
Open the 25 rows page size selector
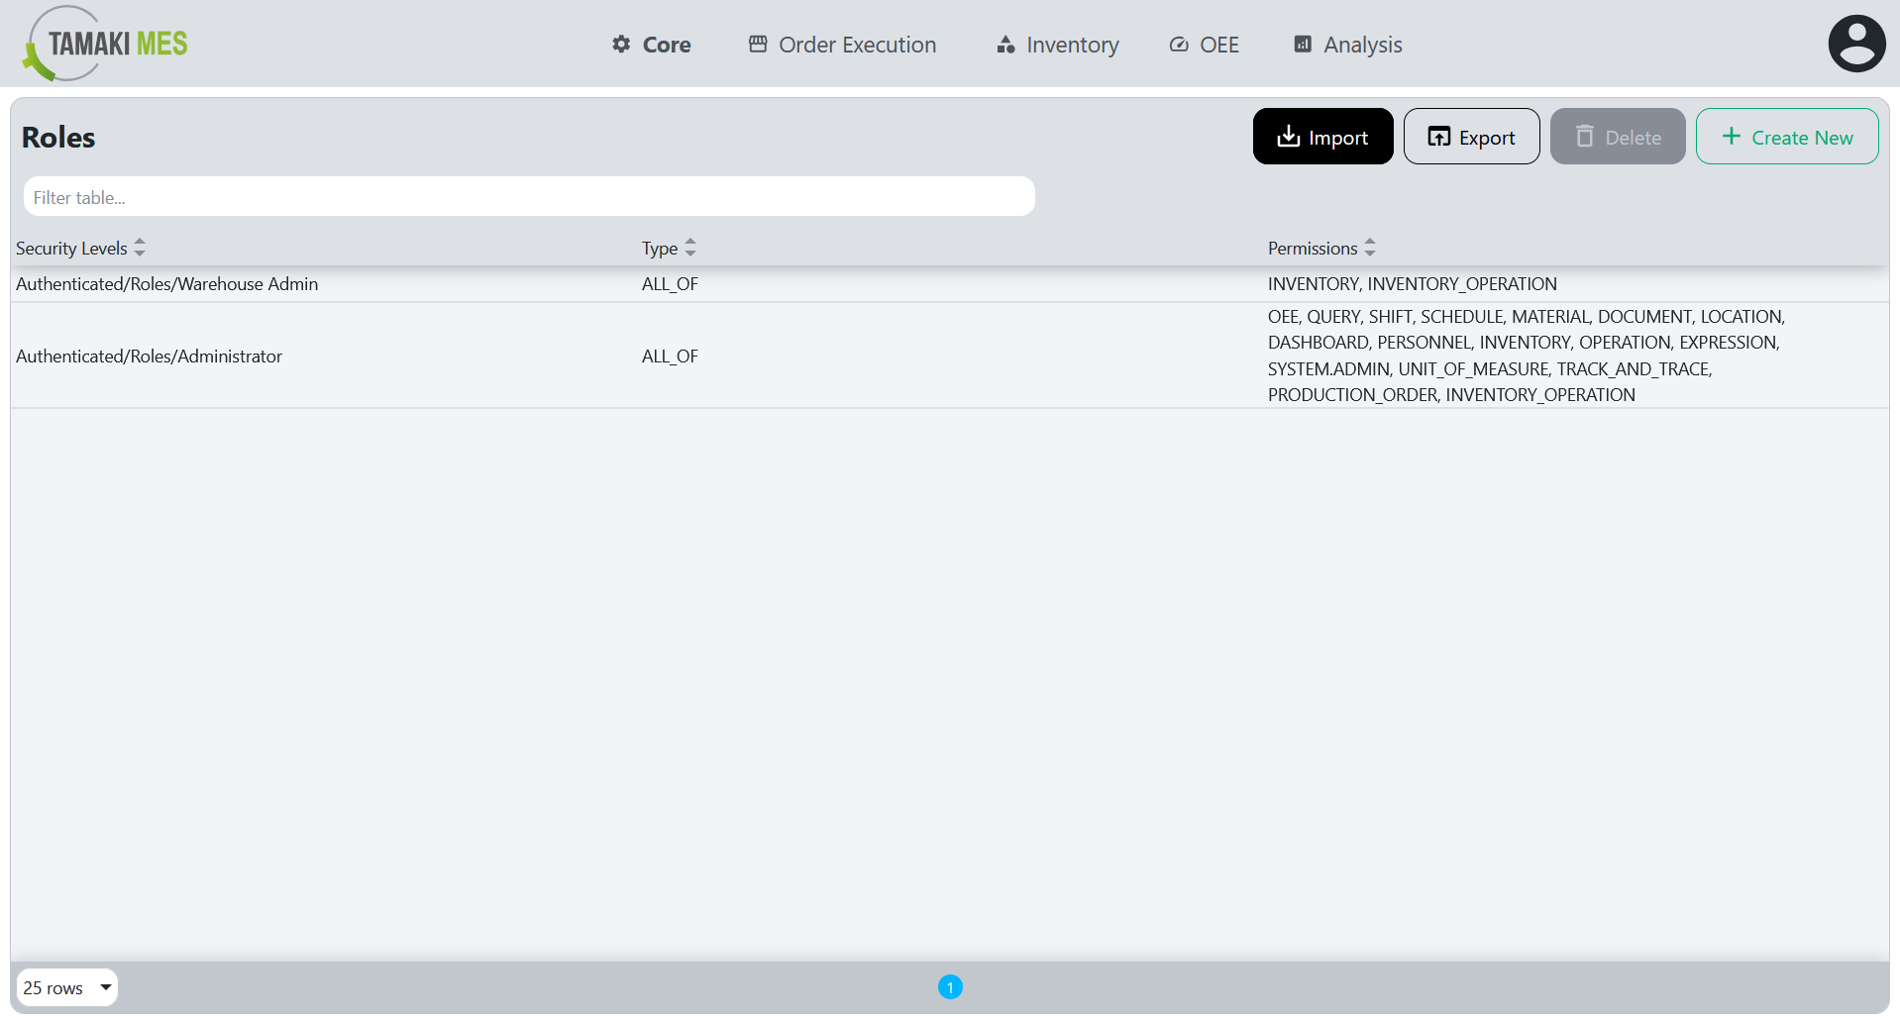65,986
